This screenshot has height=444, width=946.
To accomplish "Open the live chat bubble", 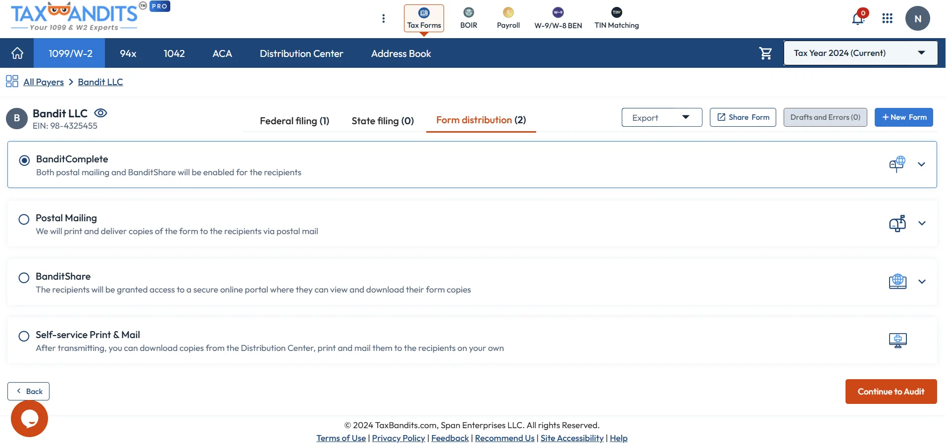I will 29,419.
